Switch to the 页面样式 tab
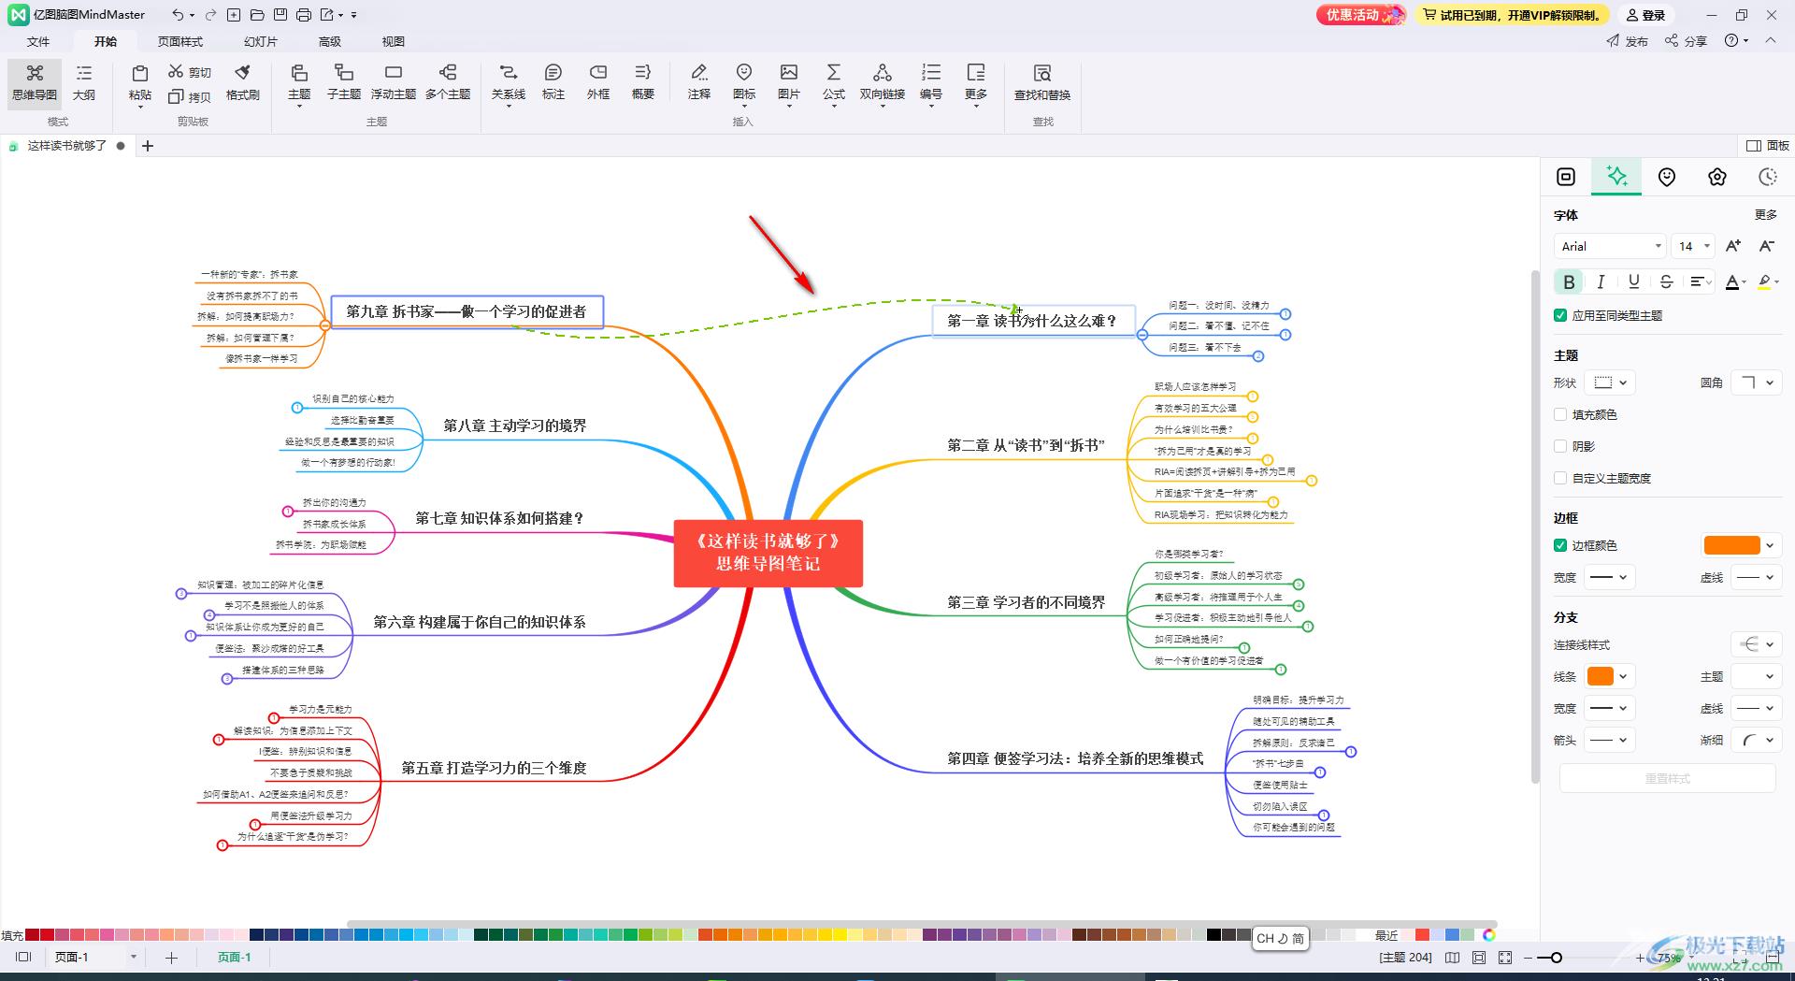 tap(180, 41)
